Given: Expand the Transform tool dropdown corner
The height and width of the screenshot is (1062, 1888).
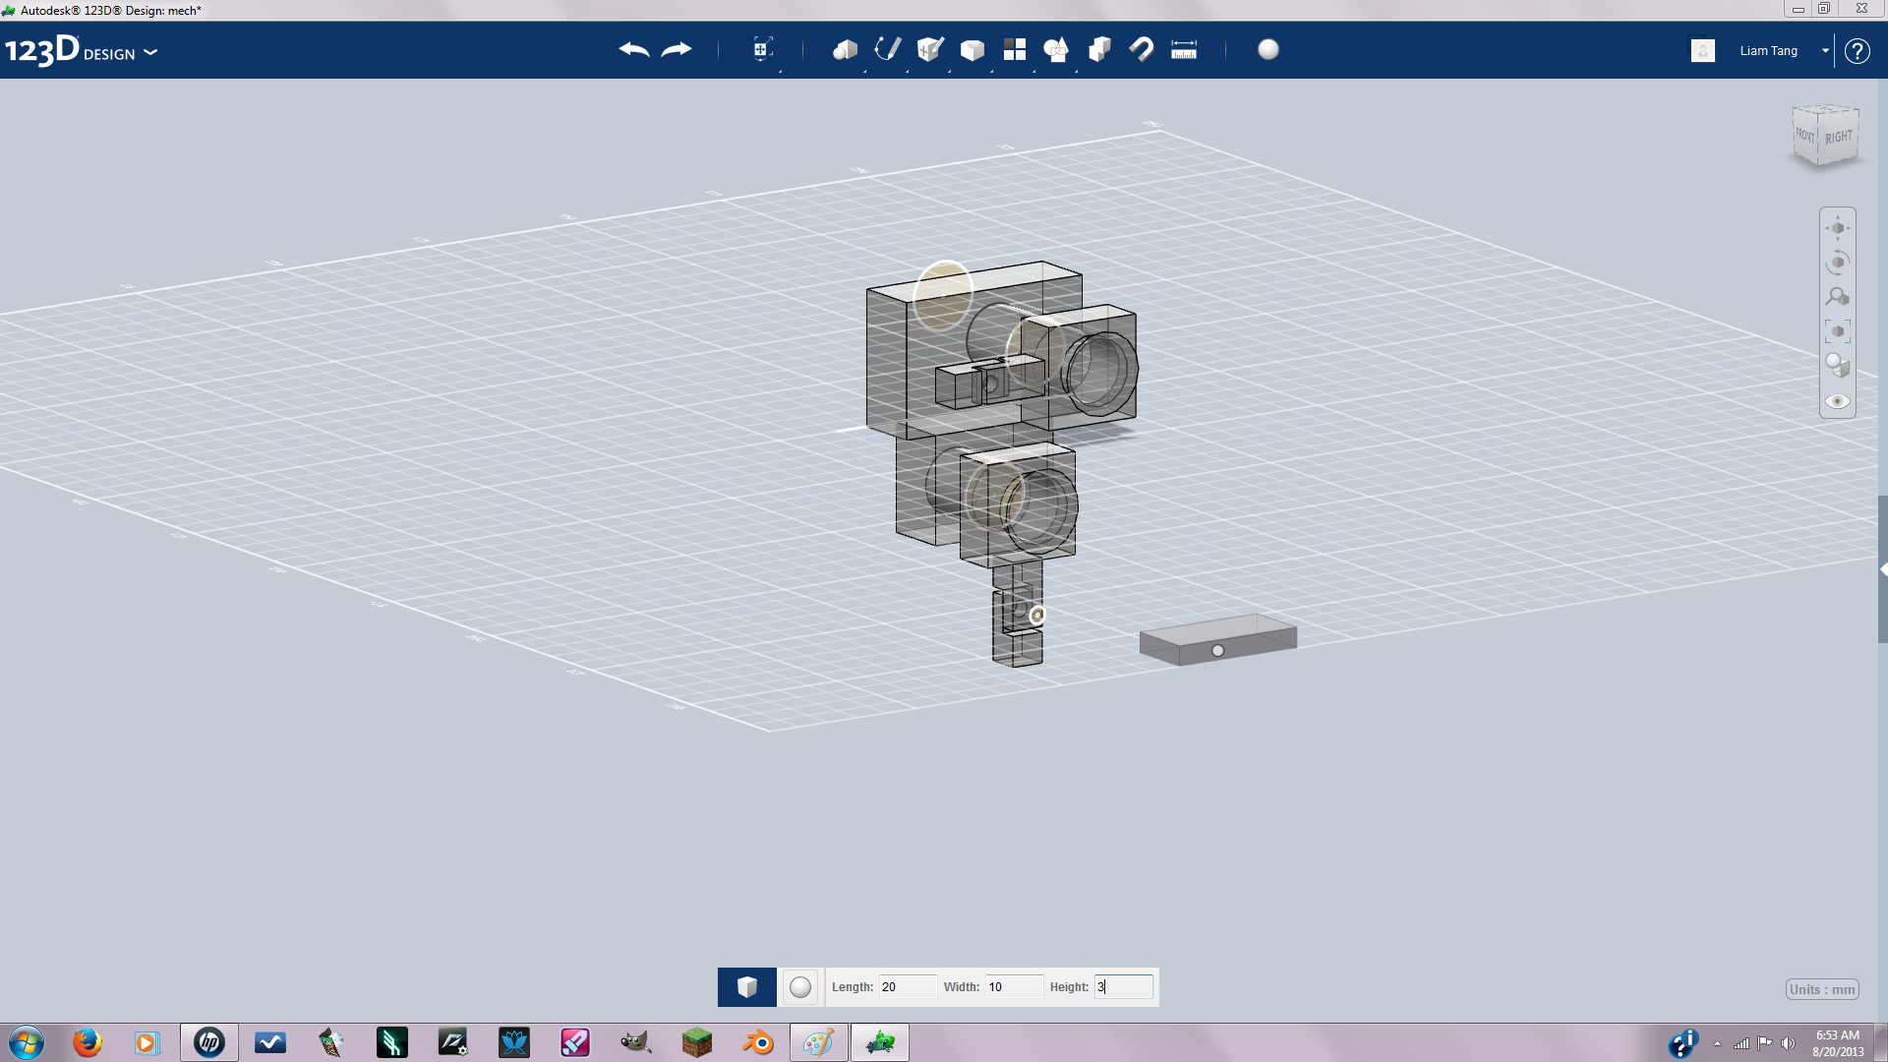Looking at the screenshot, I should (x=780, y=71).
